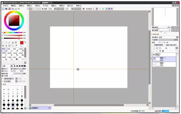Select the Move tool

click(x=3, y=46)
